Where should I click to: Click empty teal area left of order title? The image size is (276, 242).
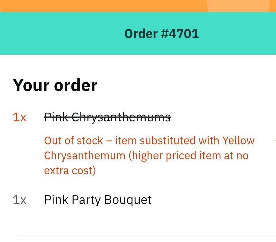click(60, 34)
